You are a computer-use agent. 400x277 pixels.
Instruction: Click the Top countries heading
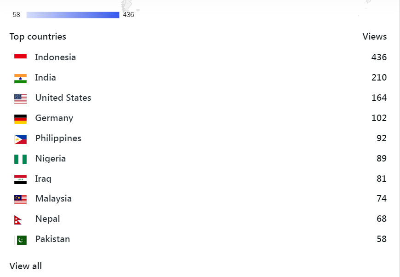pyautogui.click(x=38, y=37)
